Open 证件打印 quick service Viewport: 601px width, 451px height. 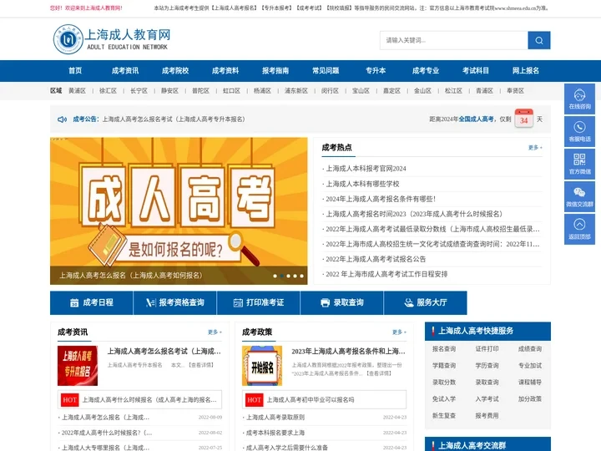coord(487,349)
